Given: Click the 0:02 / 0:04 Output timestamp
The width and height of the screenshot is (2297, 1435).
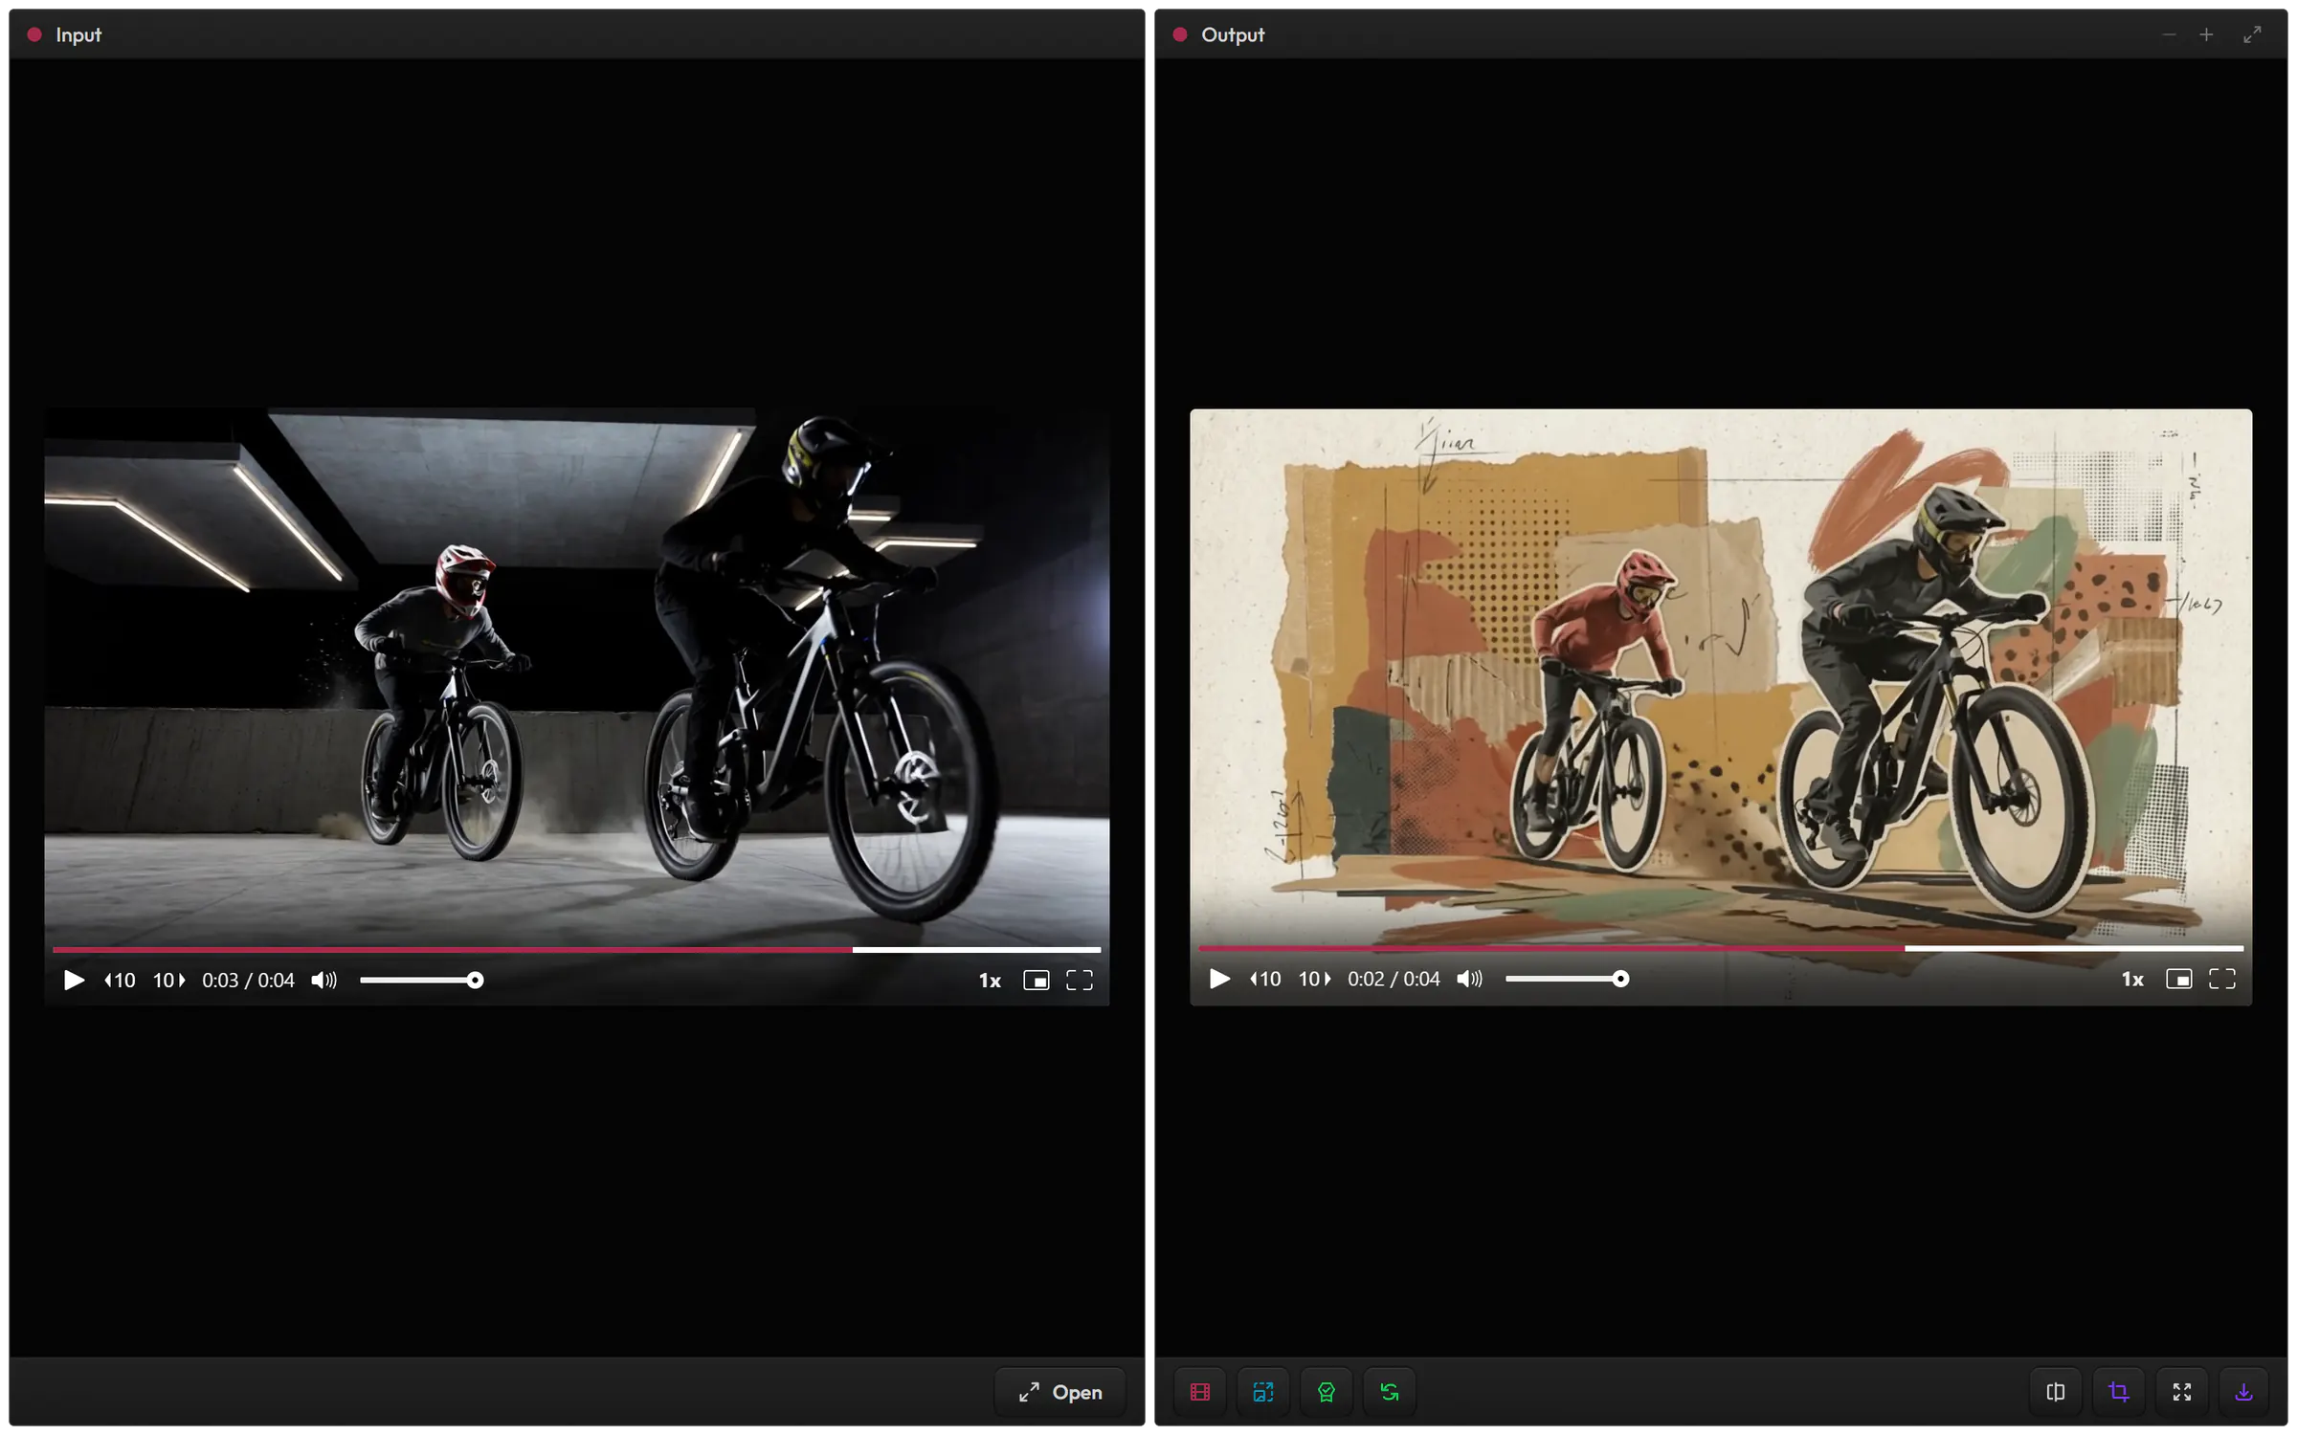Looking at the screenshot, I should [1394, 980].
